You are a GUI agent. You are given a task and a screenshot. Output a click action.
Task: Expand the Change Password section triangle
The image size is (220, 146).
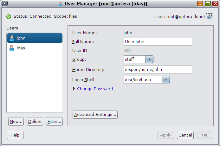coord(74,89)
